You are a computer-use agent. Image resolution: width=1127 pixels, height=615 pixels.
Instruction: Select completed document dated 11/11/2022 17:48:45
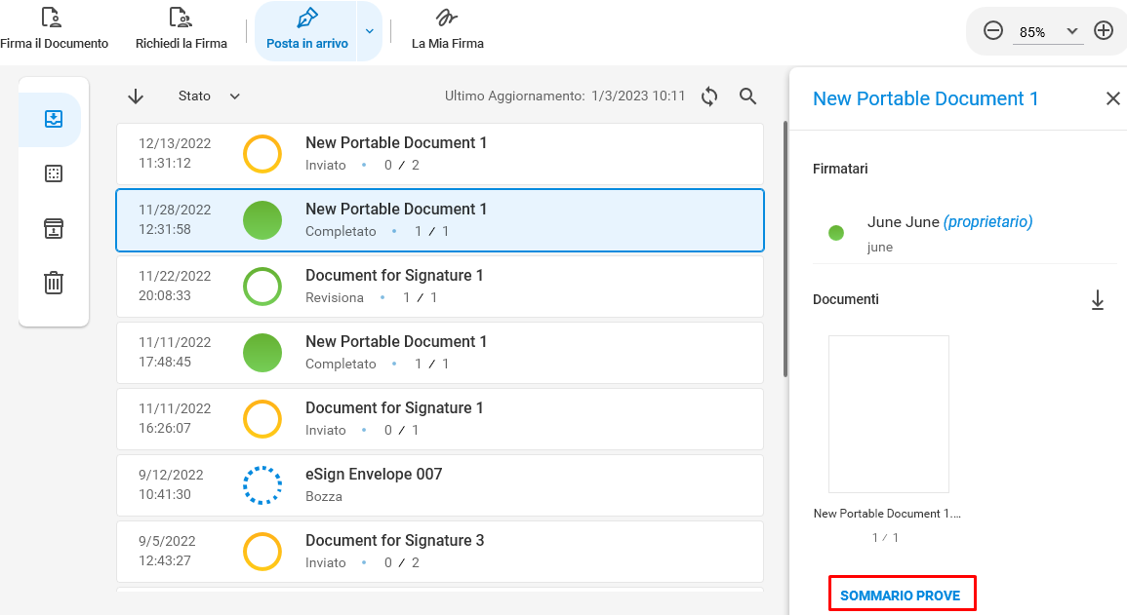440,353
